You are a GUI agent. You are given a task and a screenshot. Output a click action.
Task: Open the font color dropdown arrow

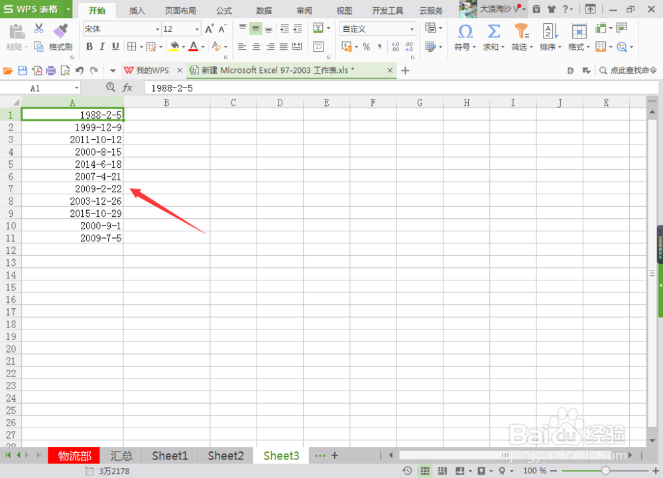click(x=204, y=47)
